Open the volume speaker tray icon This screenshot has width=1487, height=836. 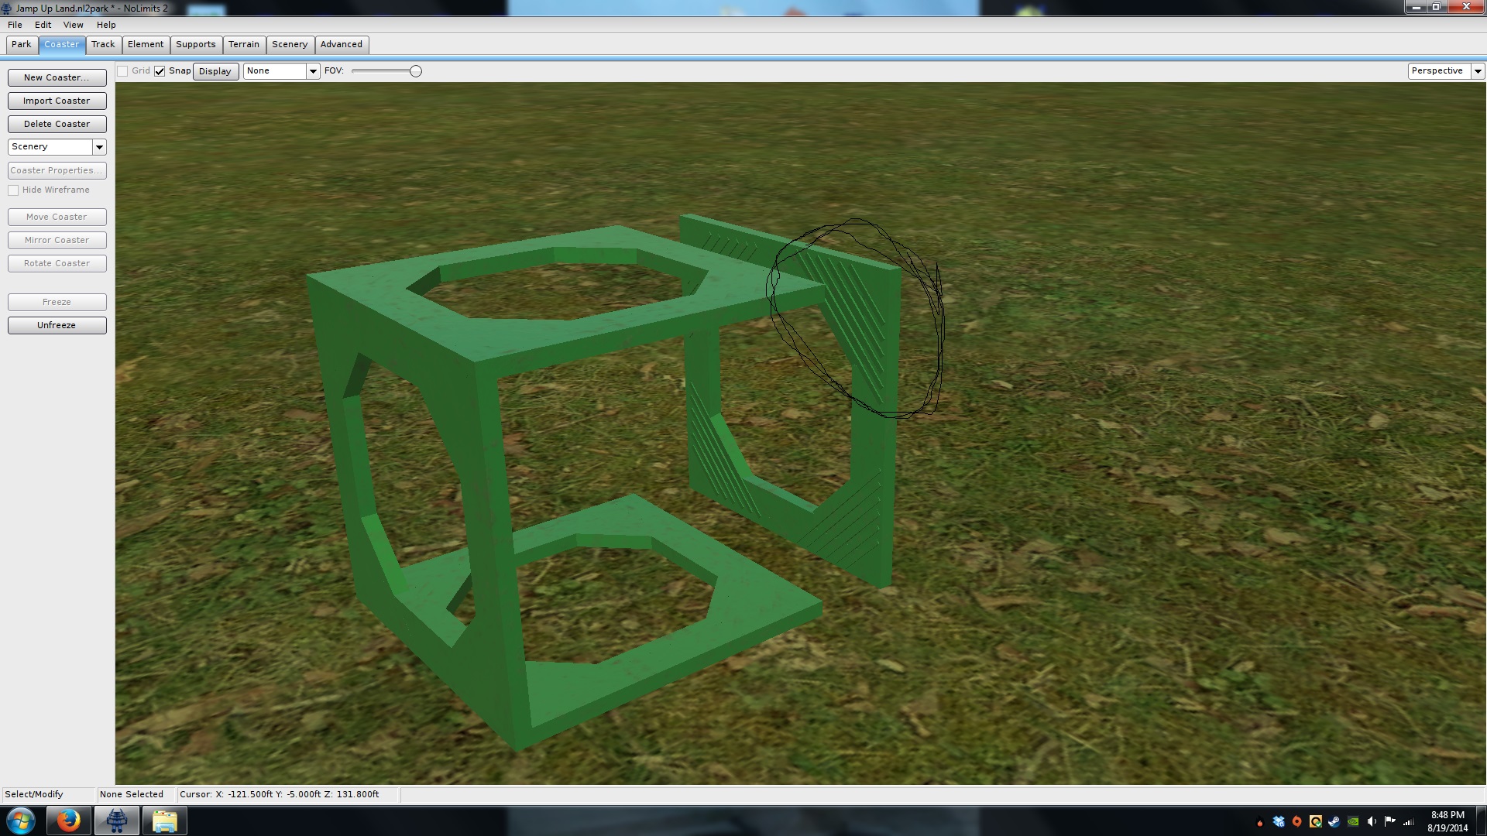pos(1372,821)
